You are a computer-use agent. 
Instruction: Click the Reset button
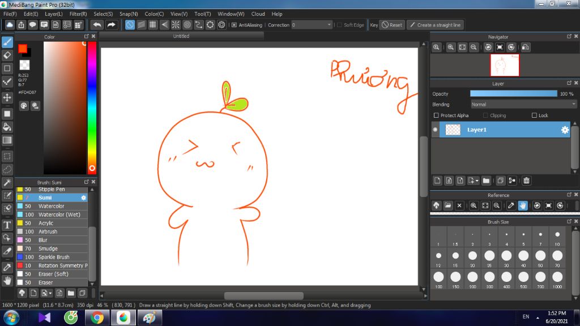click(392, 25)
